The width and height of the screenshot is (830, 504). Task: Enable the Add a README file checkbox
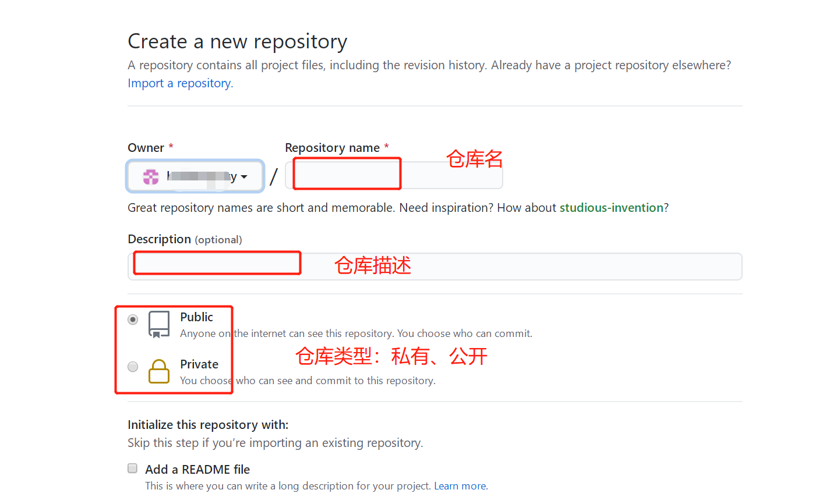[133, 468]
